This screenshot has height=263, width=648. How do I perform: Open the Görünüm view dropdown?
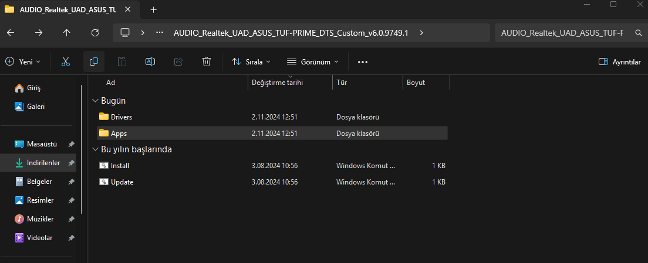(312, 62)
